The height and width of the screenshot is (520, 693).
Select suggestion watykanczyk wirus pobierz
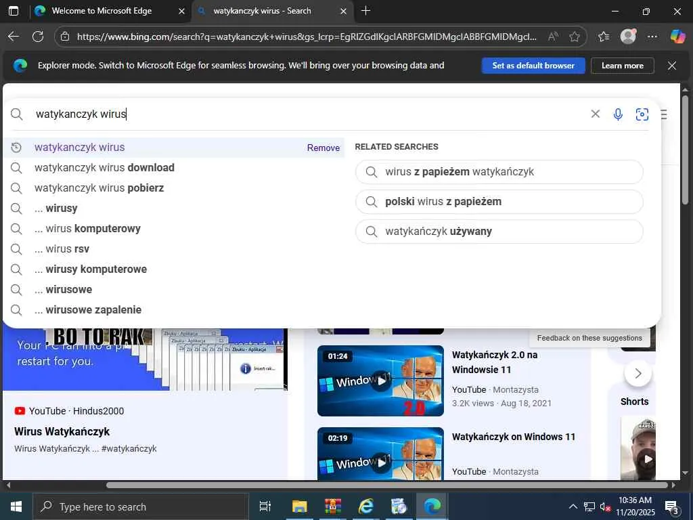[173, 188]
